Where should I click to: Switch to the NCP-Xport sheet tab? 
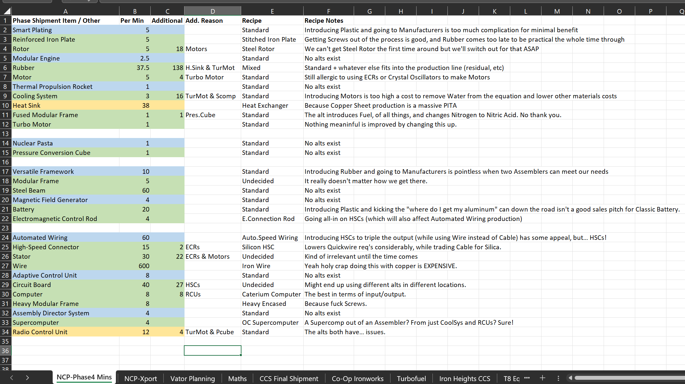(141, 378)
